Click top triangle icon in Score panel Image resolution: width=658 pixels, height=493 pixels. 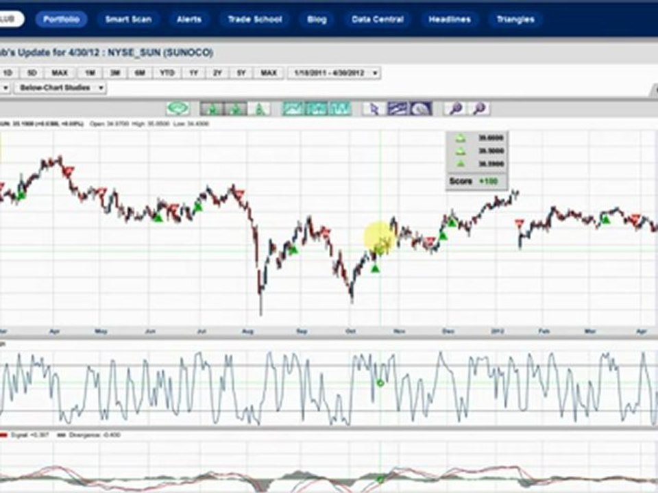coord(461,138)
